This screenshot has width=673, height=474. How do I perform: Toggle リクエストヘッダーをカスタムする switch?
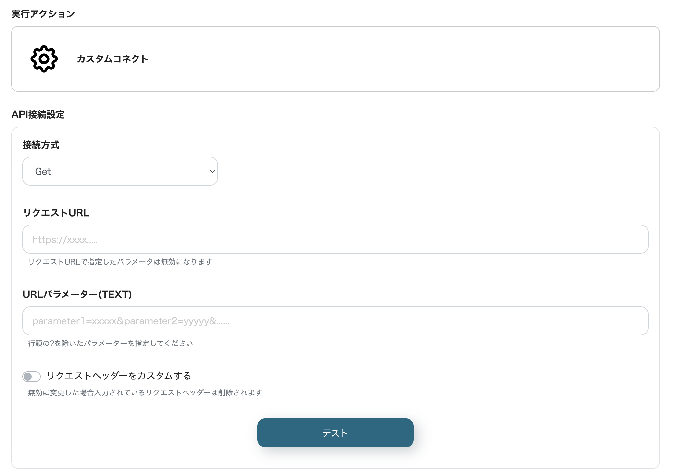coord(32,376)
